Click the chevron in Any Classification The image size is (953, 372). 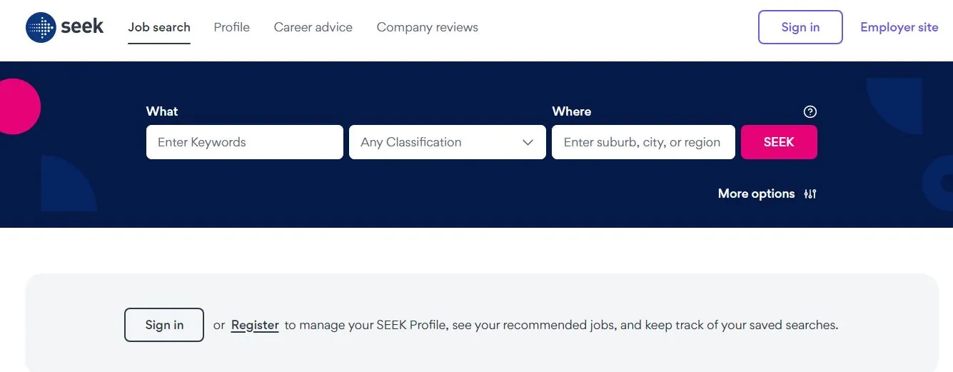pyautogui.click(x=528, y=142)
